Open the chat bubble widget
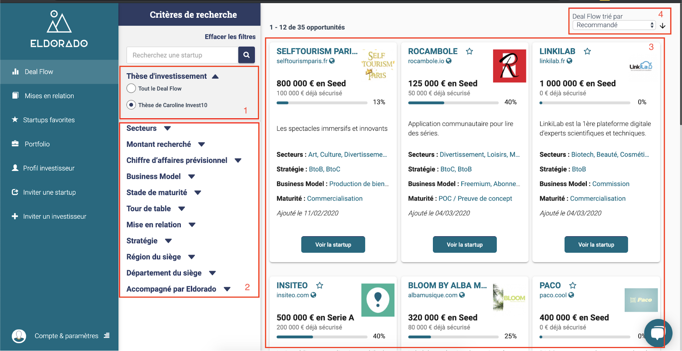The width and height of the screenshot is (682, 351). (x=657, y=333)
